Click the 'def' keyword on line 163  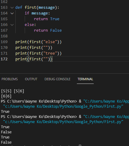[x=19, y=8]
